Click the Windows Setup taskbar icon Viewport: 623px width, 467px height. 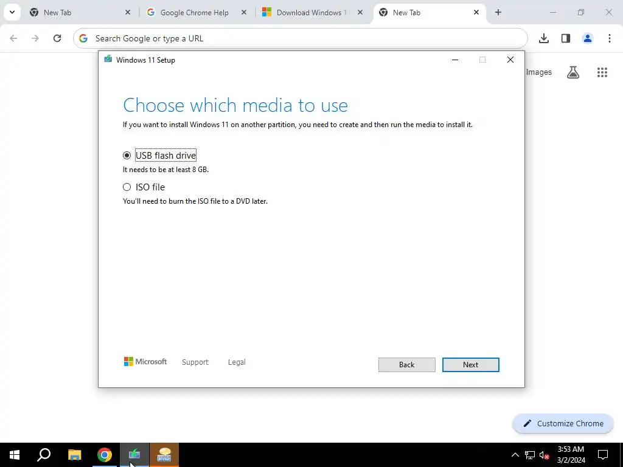134,455
